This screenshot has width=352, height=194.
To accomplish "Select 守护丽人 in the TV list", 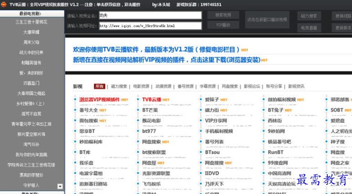I will click(31, 185).
